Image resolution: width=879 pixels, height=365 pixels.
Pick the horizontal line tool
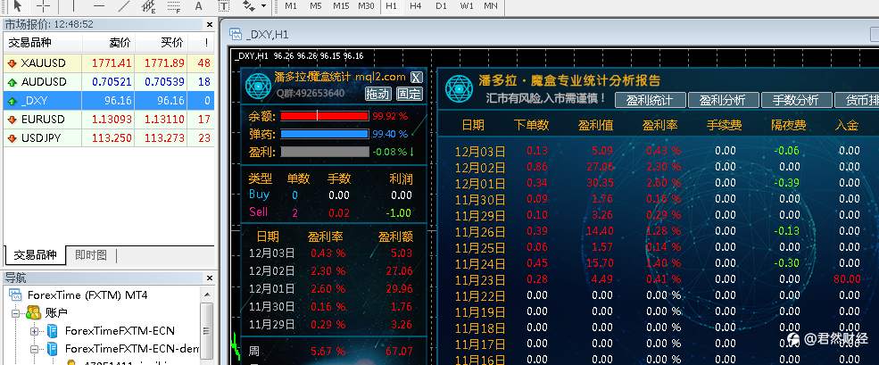(x=99, y=6)
